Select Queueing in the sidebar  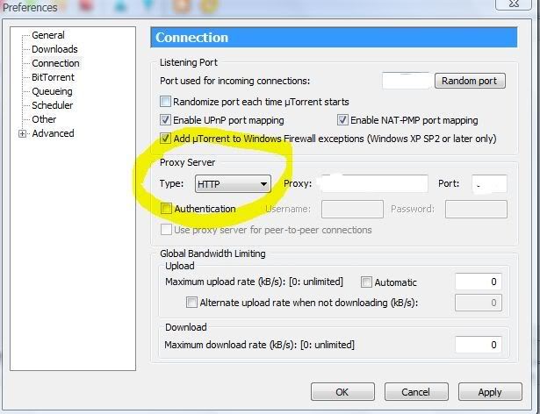tap(52, 91)
